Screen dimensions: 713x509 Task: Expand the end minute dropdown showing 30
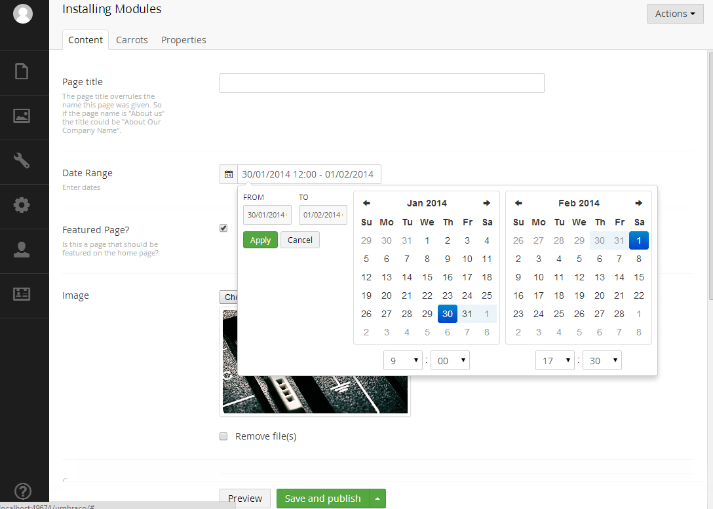(602, 361)
